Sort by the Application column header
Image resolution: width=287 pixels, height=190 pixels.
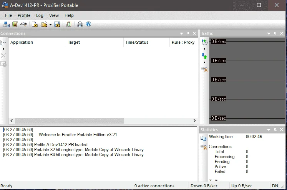pyautogui.click(x=37, y=42)
